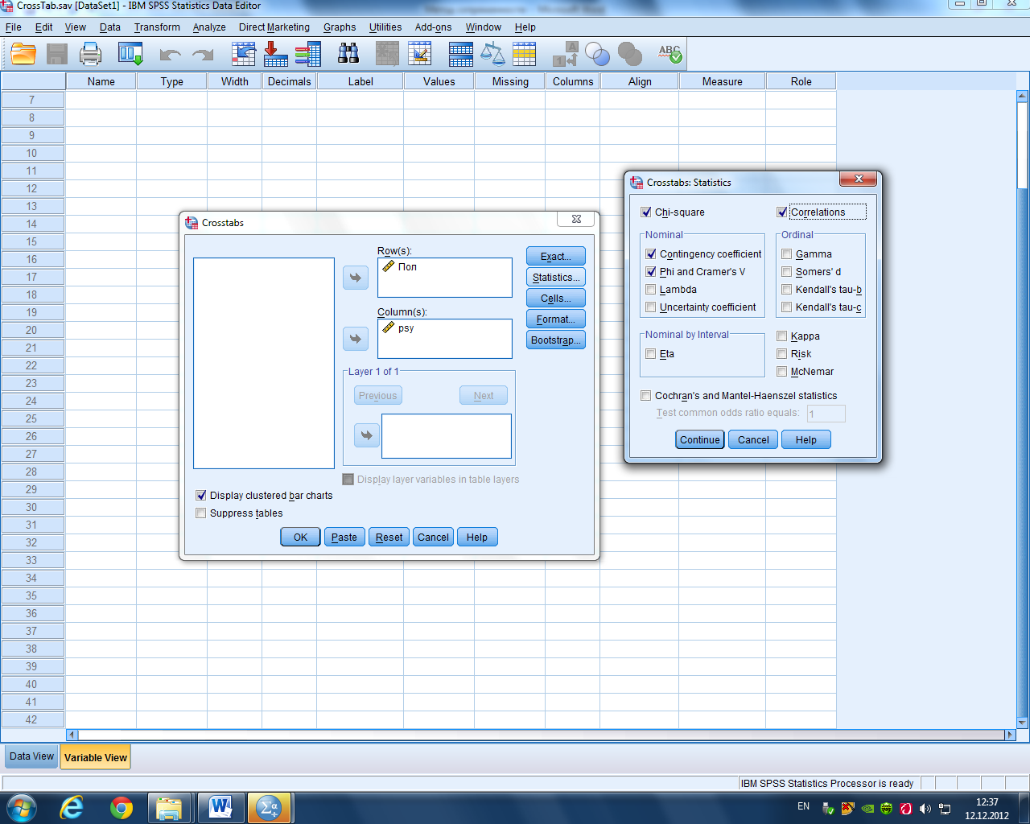The width and height of the screenshot is (1030, 824).
Task: Open a data document via the folder icon
Action: coord(23,54)
